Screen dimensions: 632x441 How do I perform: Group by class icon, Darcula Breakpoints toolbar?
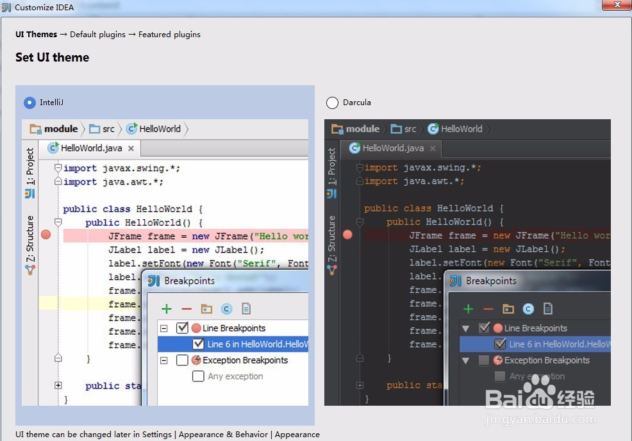pyautogui.click(x=528, y=309)
